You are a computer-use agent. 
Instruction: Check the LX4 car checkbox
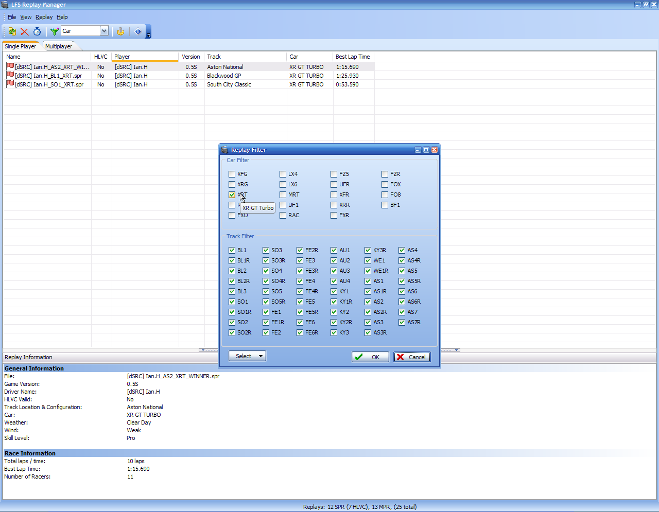click(x=283, y=174)
